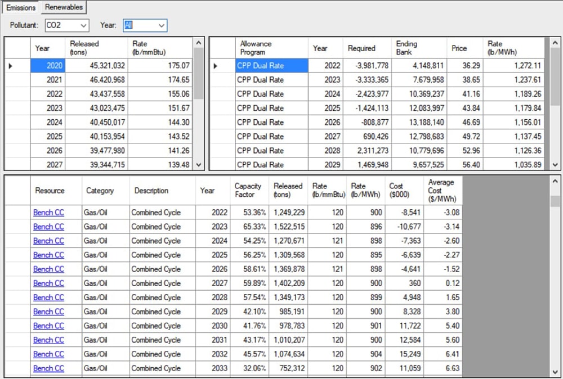Viewport: 563px width, 379px height.
Task: Select the CPP Dual Rate row for 2029
Action: (271, 165)
